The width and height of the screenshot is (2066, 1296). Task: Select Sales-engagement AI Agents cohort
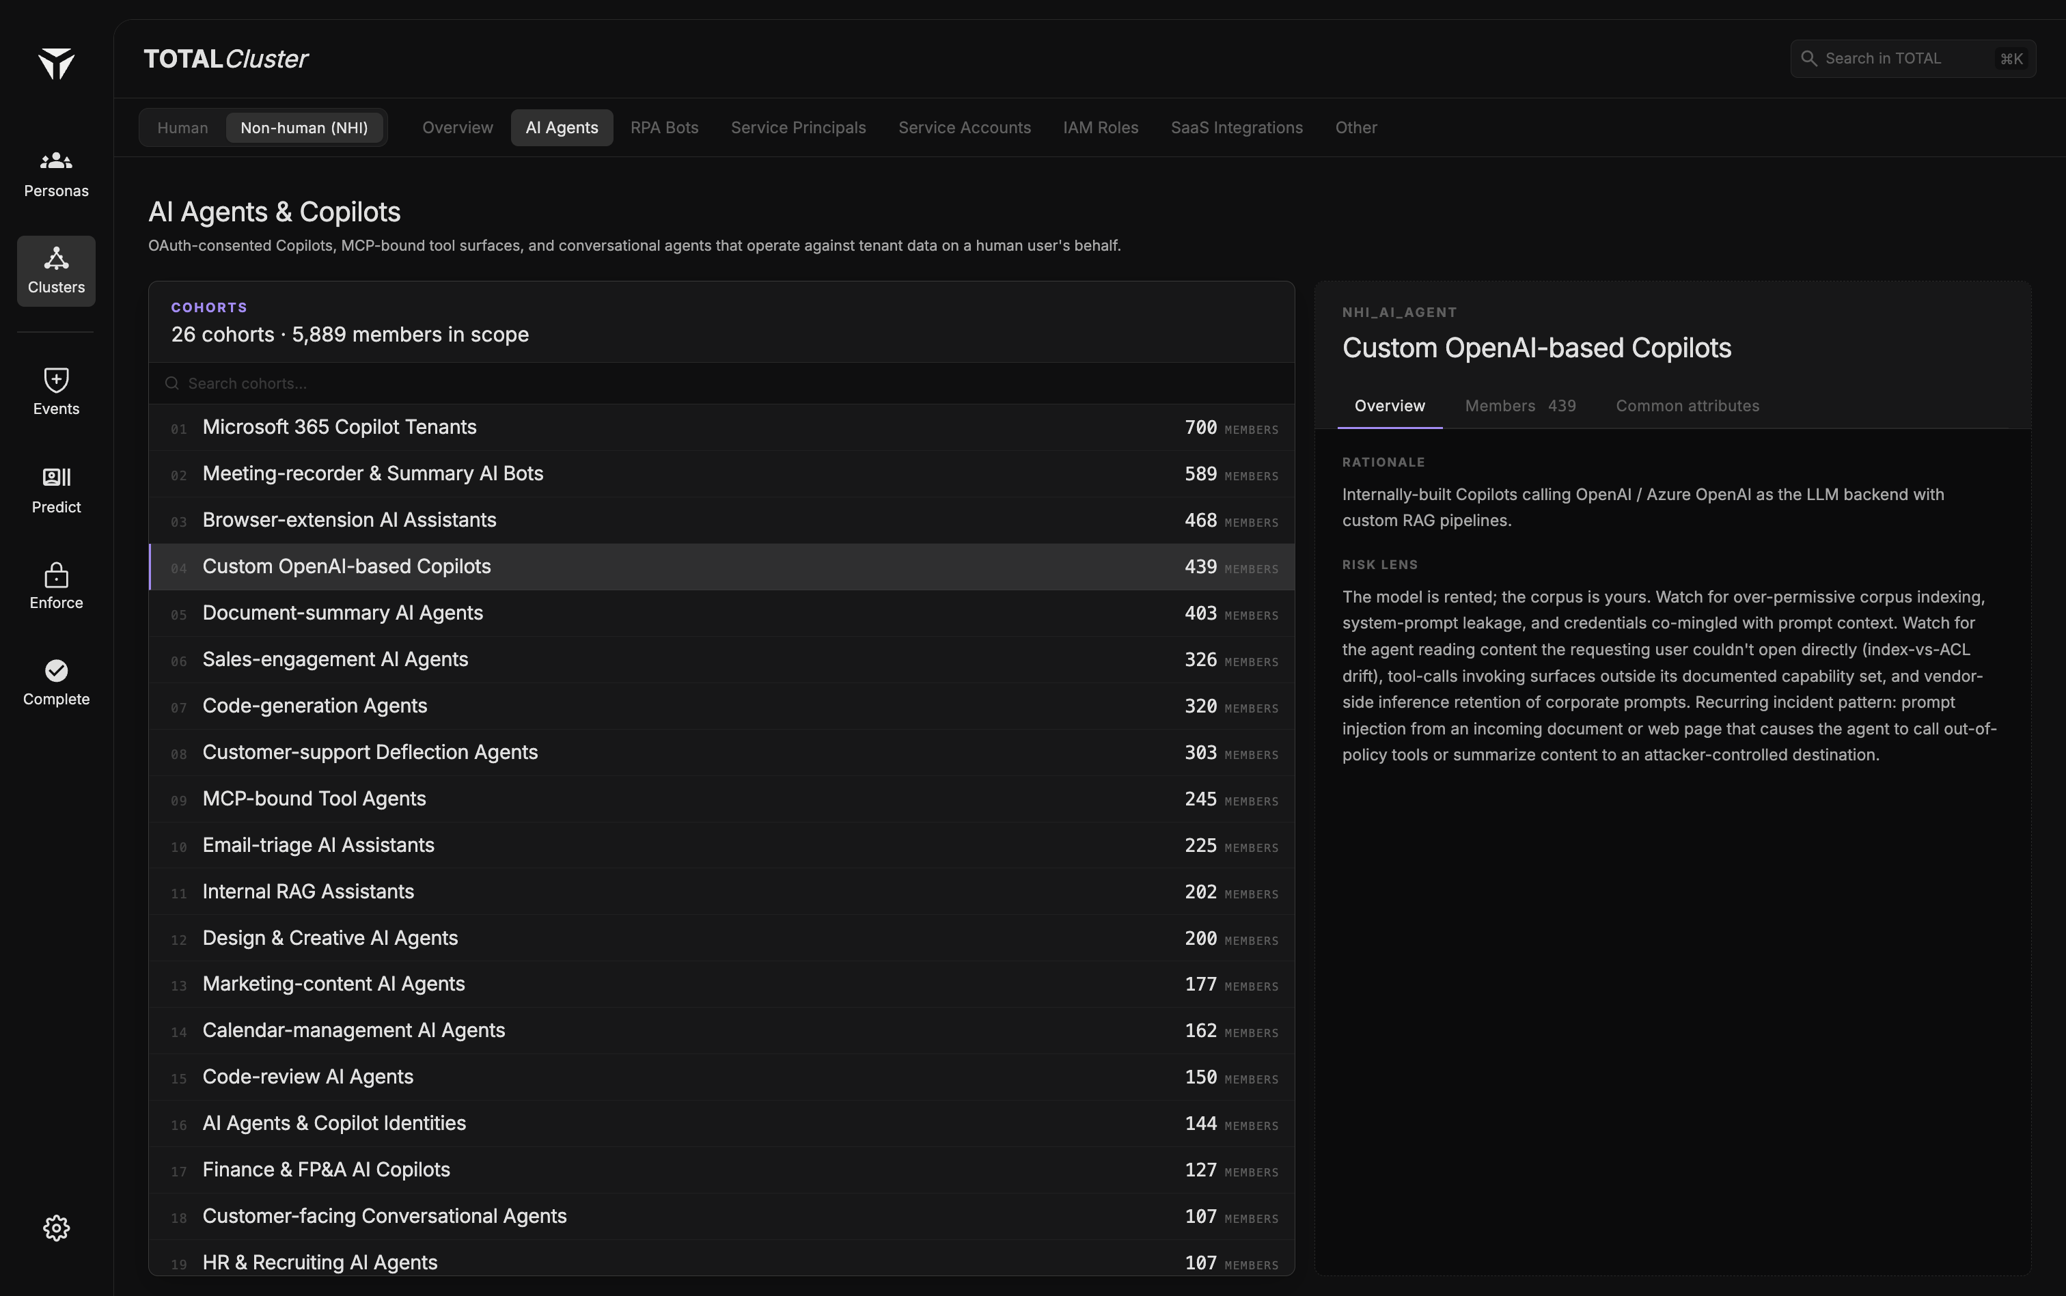[721, 659]
